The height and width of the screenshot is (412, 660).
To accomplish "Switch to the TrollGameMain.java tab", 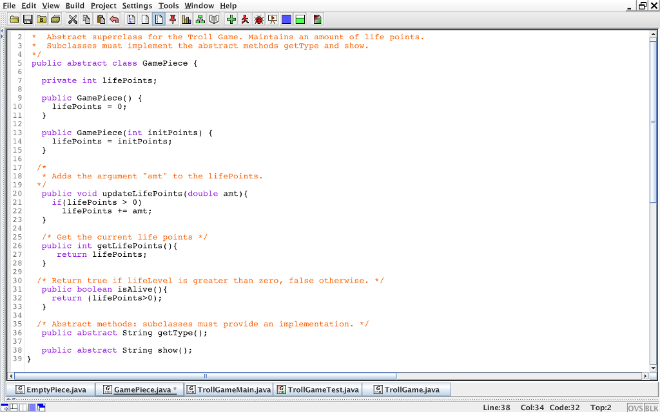I will 229,389.
